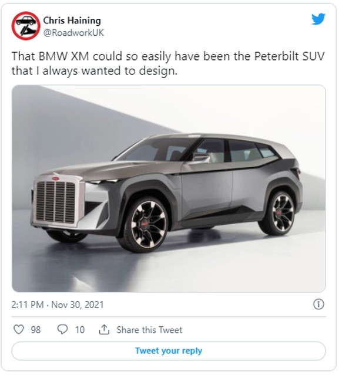This screenshot has width=342, height=375.
Task: Open the tweet info circle icon
Action: click(x=318, y=304)
